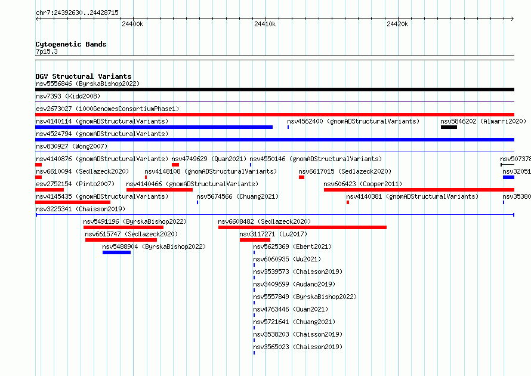
Task: Open nsv3538203 (Chaisson2019) label
Action: (298, 334)
